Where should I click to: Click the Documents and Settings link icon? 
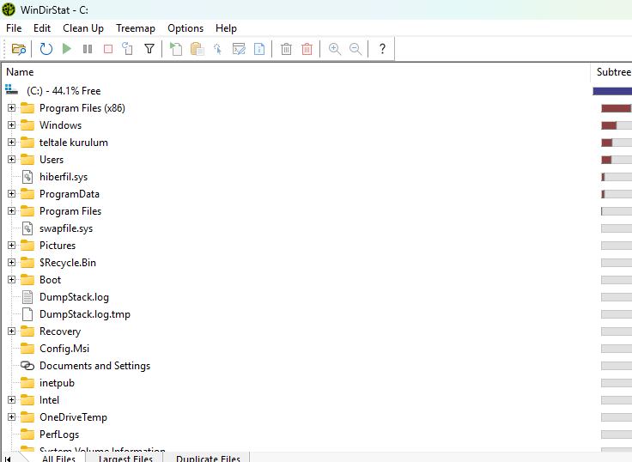coord(27,366)
